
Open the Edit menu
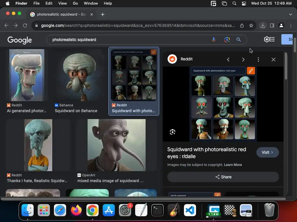tap(49, 3)
